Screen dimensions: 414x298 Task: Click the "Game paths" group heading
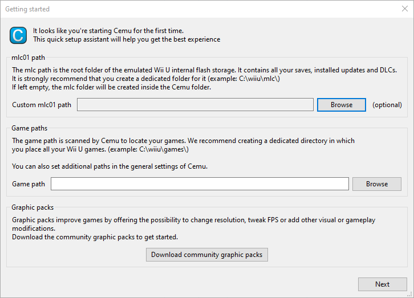click(30, 128)
